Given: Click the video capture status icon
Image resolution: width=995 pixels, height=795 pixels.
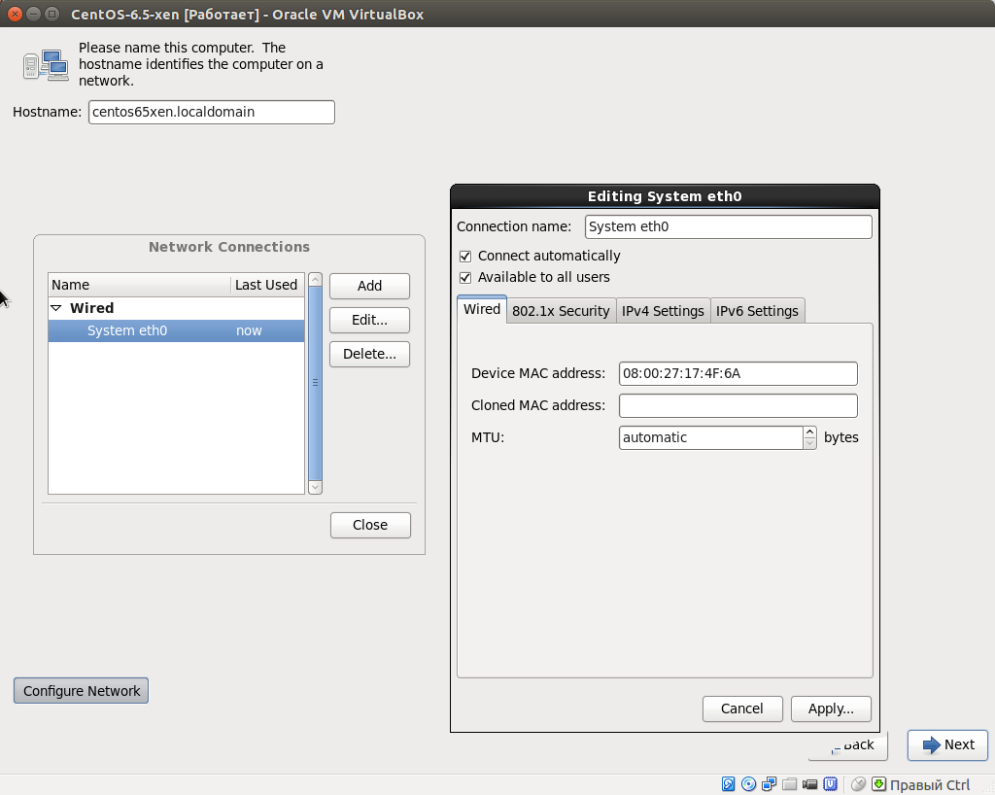Looking at the screenshot, I should click(809, 784).
